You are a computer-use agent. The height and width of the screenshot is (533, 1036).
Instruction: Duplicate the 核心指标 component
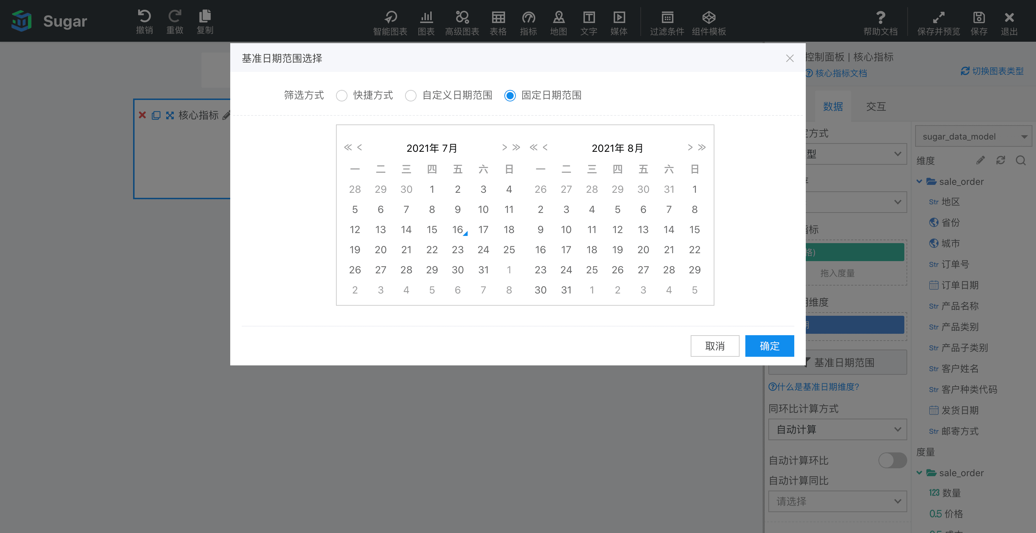156,115
